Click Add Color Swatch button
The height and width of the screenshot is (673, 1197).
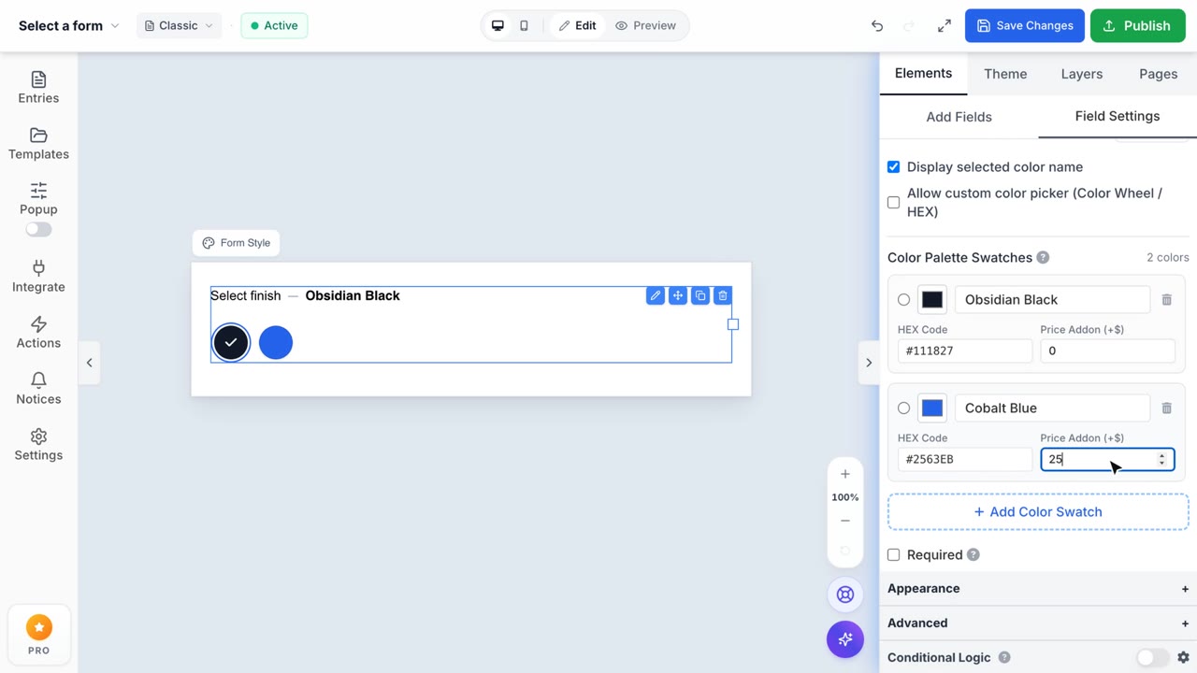click(x=1038, y=511)
